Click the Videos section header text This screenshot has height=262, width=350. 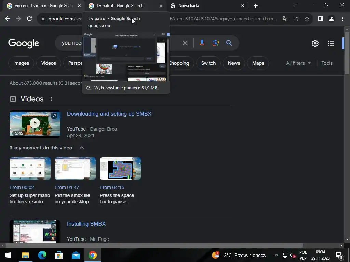click(x=32, y=99)
